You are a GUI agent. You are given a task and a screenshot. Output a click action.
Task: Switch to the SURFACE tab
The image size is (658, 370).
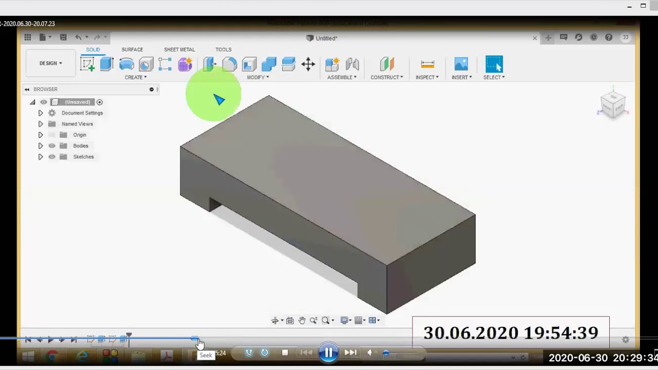pyautogui.click(x=132, y=49)
